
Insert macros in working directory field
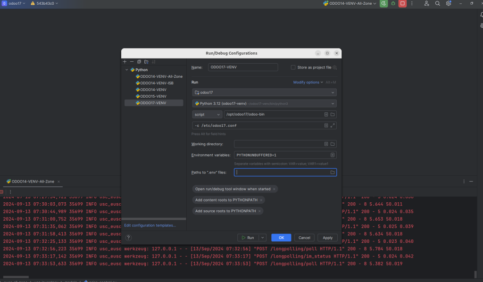click(326, 144)
